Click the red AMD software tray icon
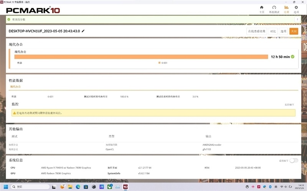Screen dimensions: 307x191 tap(259, 187)
